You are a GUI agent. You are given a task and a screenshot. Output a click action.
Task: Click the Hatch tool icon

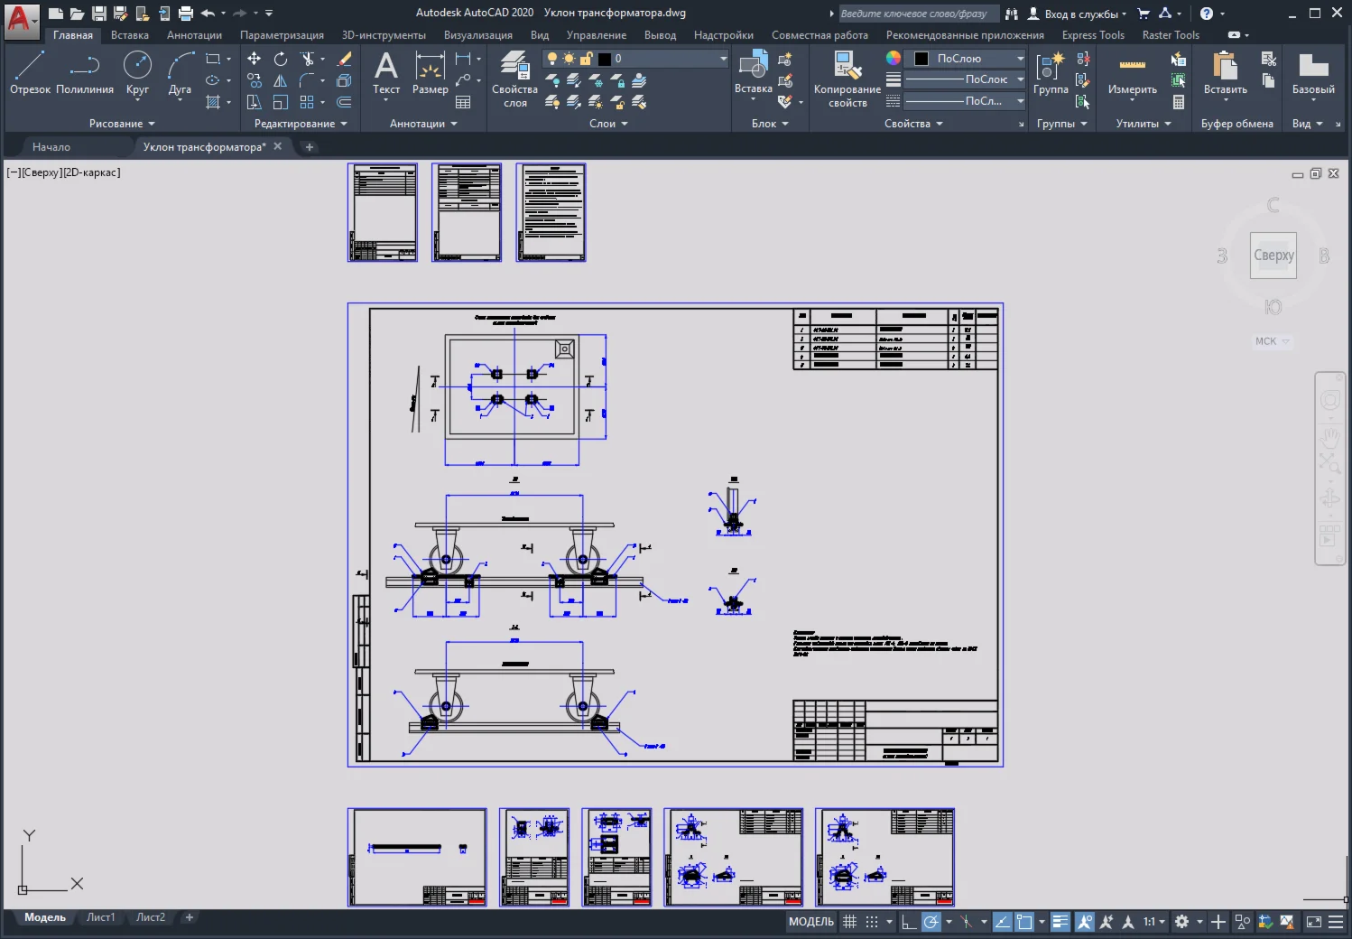214,102
